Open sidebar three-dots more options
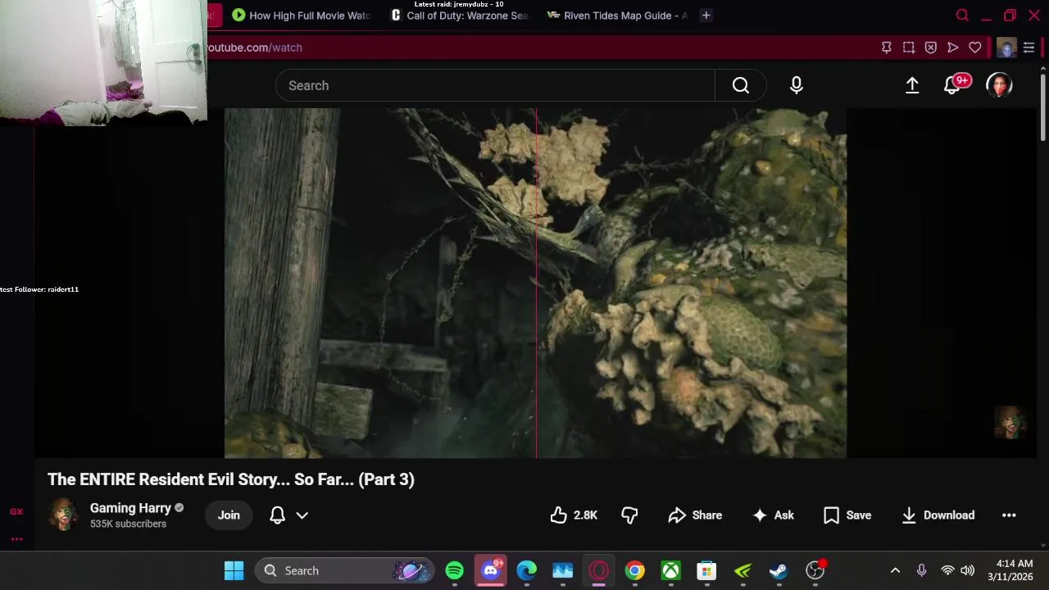The width and height of the screenshot is (1049, 590). [16, 539]
